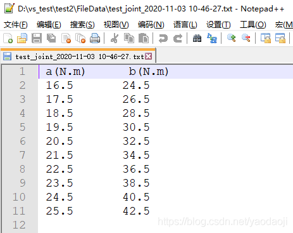
Task: Open the 语言(L) menu
Action: coord(185,25)
